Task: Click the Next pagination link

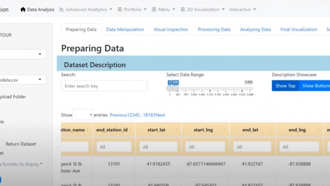Action: tap(160, 115)
